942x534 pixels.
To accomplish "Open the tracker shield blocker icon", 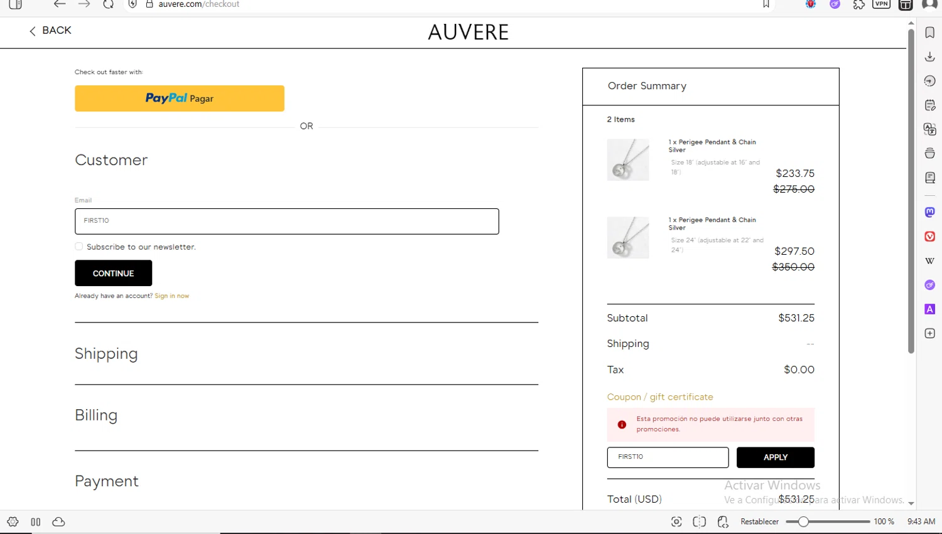I will point(133,4).
